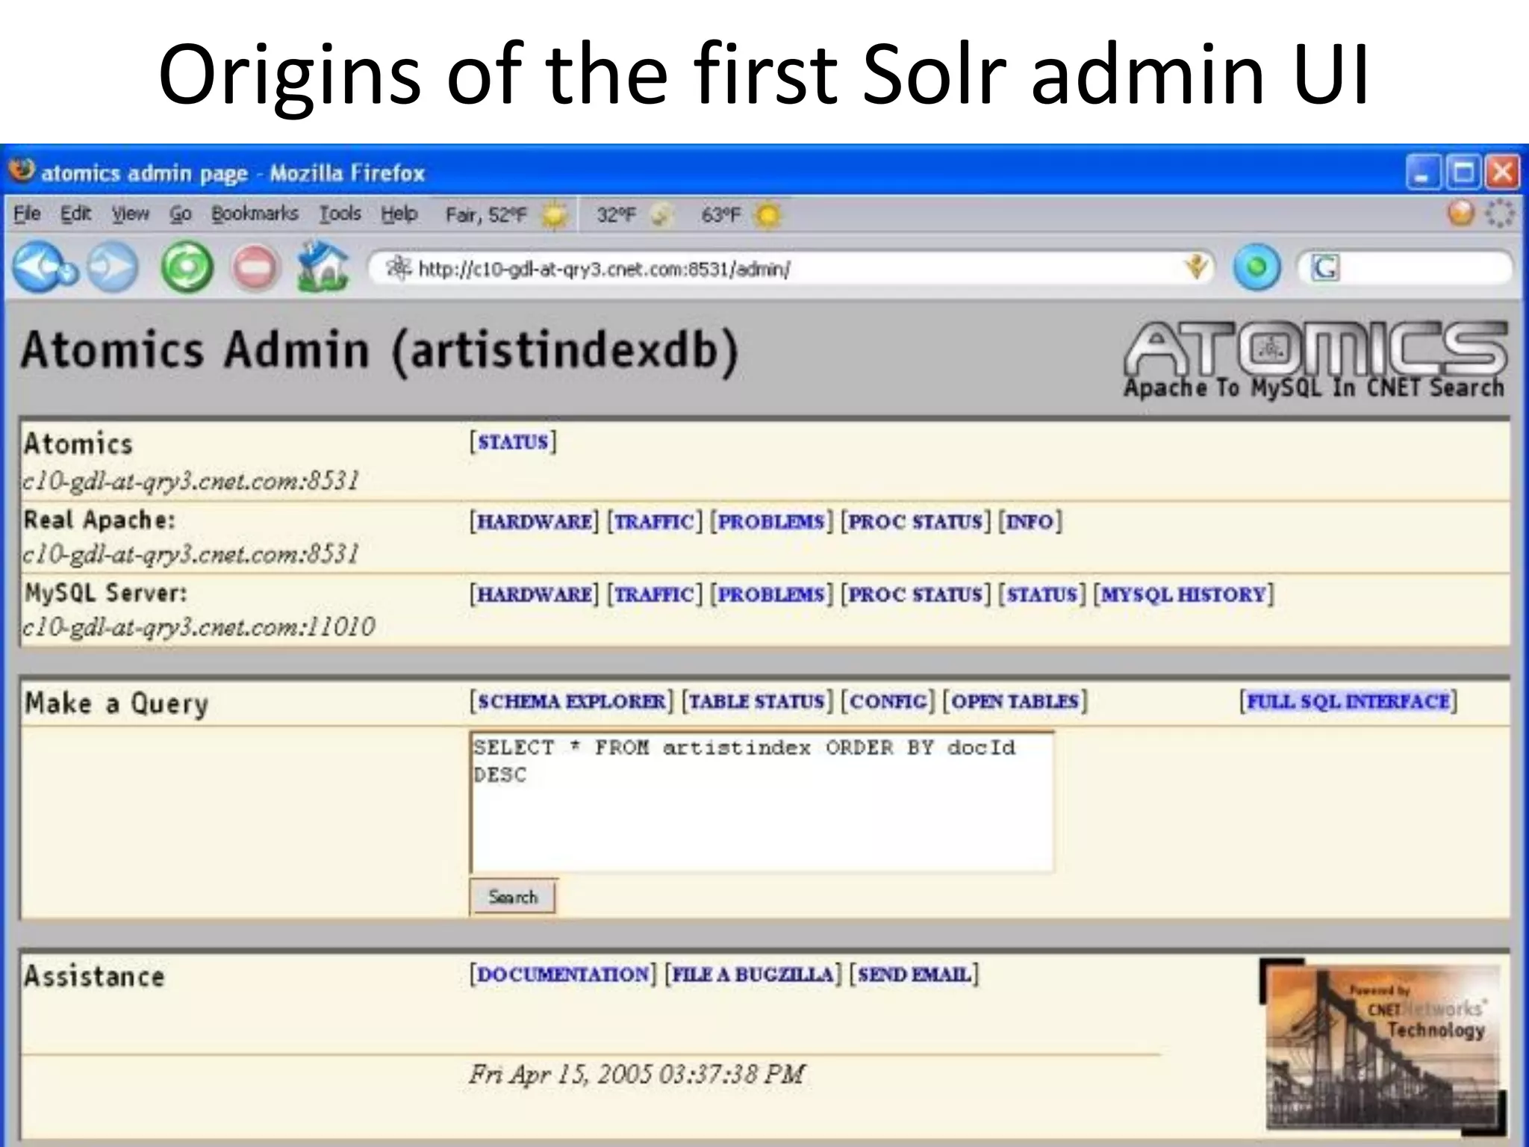1529x1147 pixels.
Task: Open the Go menu
Action: pyautogui.click(x=180, y=214)
